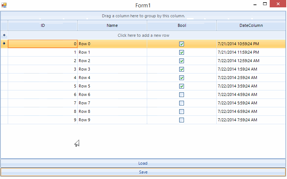Viewport: 287px width, 179px height.
Task: Toggle the Bool checkbox for Row 3
Action: point(181,69)
